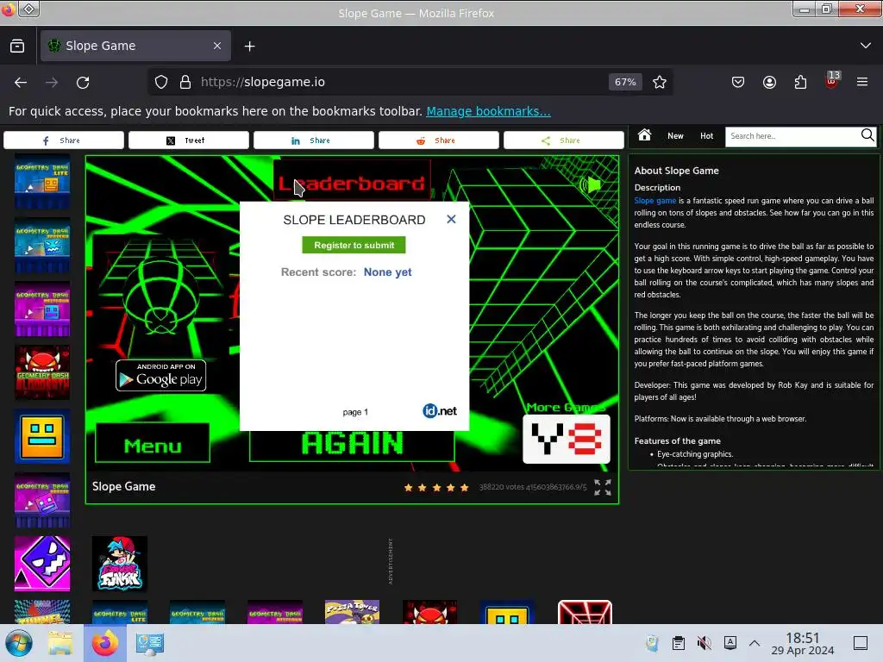Share on LinkedIn button
Image resolution: width=883 pixels, height=662 pixels.
pyautogui.click(x=314, y=141)
